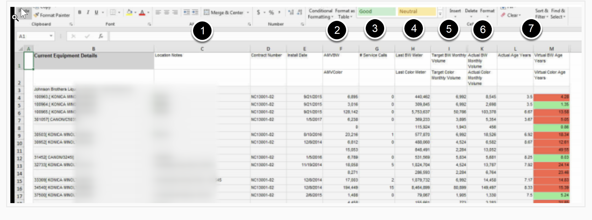Select column C header
The image size is (592, 220).
coord(202,49)
